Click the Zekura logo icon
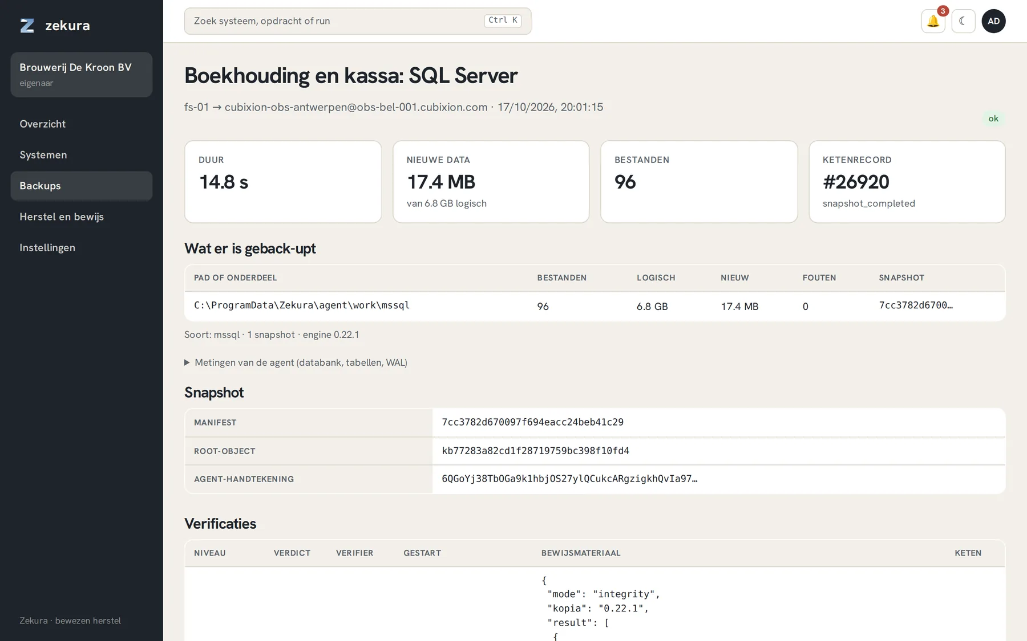Screen dimensions: 1027x641 (x=27, y=26)
